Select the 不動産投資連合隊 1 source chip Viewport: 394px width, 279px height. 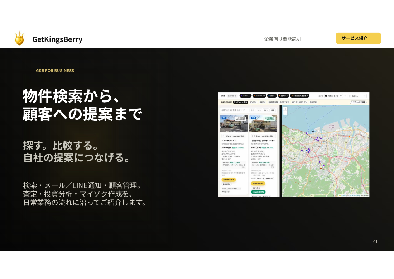tap(299, 96)
